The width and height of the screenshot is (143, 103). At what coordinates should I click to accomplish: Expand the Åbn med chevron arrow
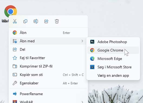click(x=82, y=41)
